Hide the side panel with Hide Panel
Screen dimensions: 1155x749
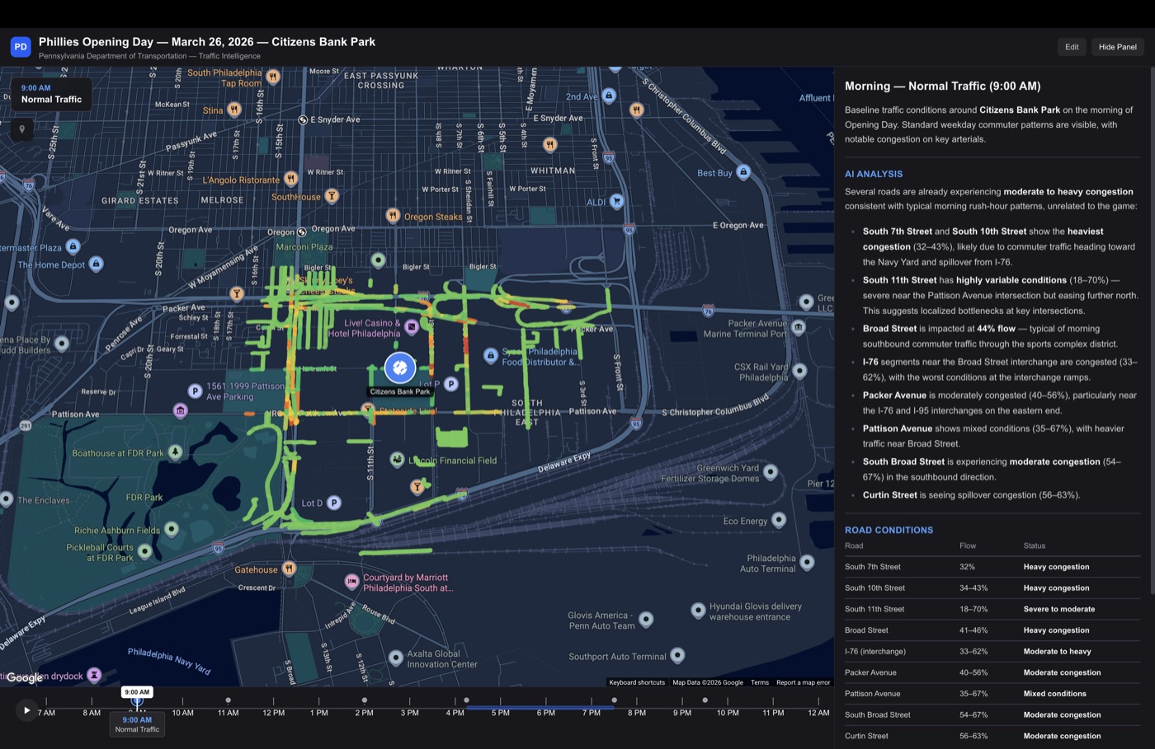(1117, 47)
